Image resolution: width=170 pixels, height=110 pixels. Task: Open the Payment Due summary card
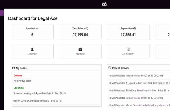tap(128, 32)
